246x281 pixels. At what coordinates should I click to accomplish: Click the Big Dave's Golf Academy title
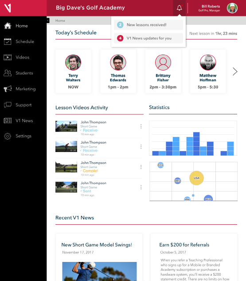[x=90, y=8]
